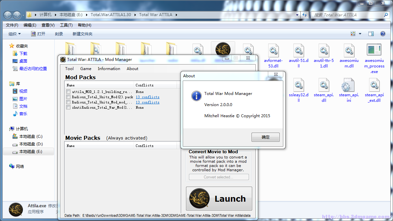Open the 视频 library in sidebar
Screen dimensions: 393x221
[23, 91]
